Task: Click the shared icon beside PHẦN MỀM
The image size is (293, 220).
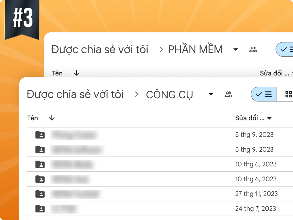Action: 253,49
